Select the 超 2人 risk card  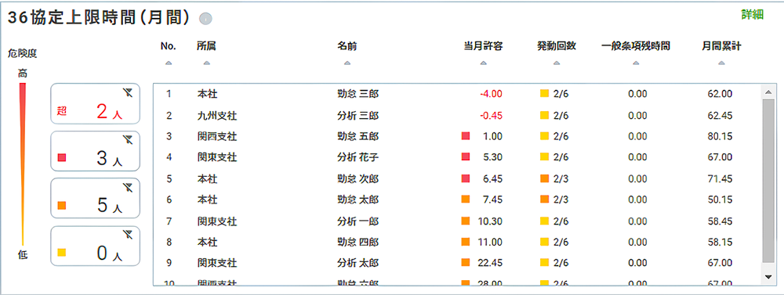click(95, 104)
